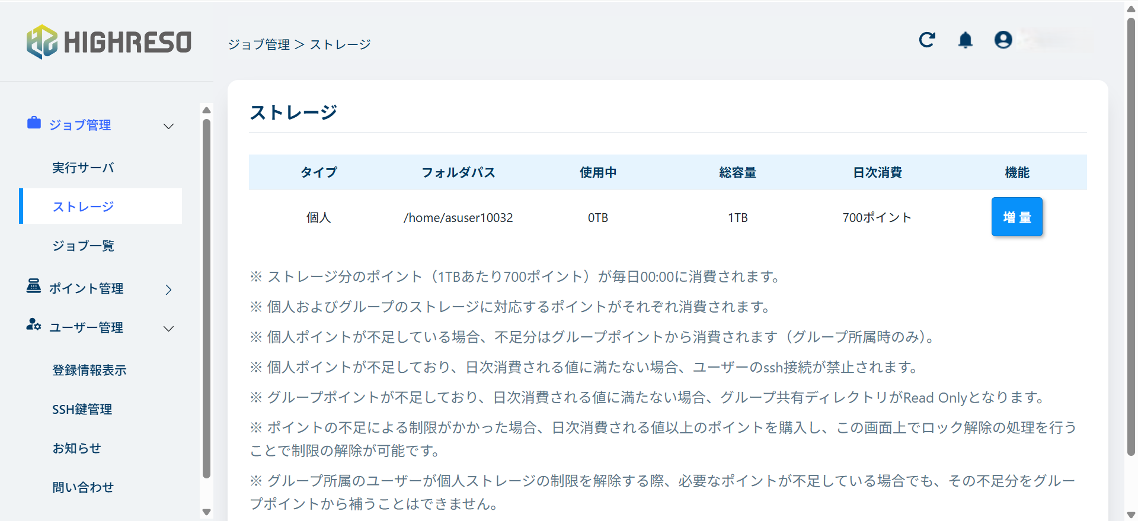Image resolution: width=1138 pixels, height=521 pixels.
Task: Click the briefcase icon beside ジョブ管理
Action: pos(34,123)
